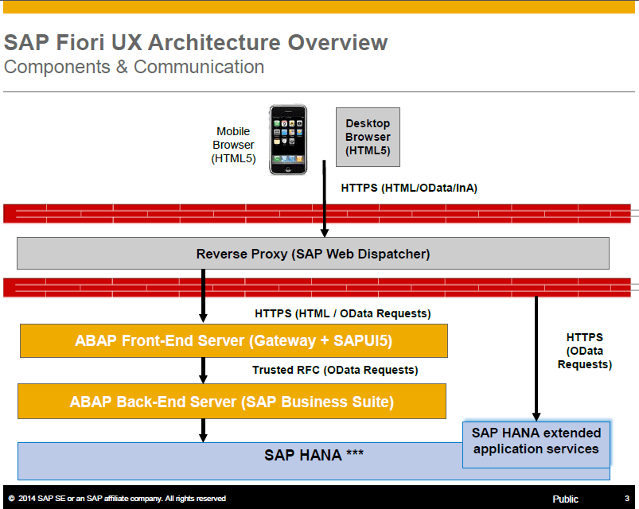Select the mobile phone image

[288, 141]
